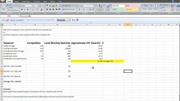Increase decimal places
Screen dimensions: 180x101
coord(90,10)
